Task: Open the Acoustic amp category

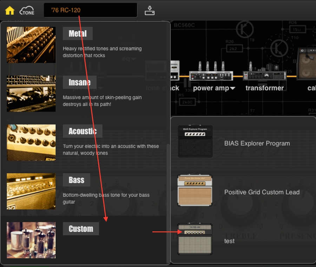Action: tap(83, 131)
